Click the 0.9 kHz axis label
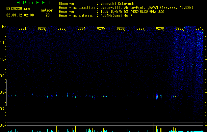 [x=3, y=76]
